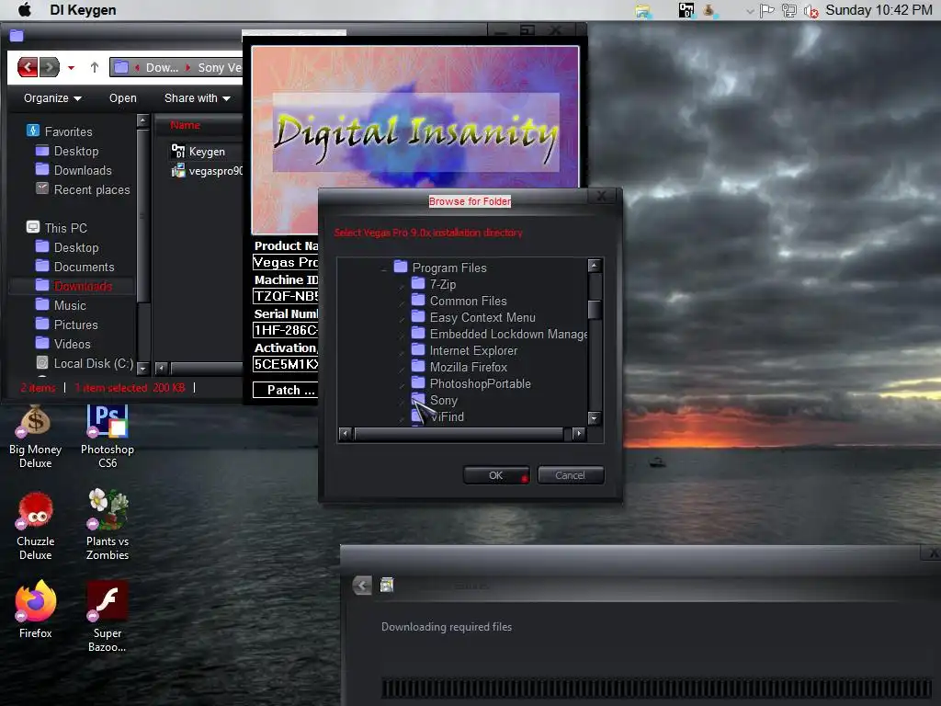Click the forward arrow in the file explorer
The image size is (941, 706).
50,67
